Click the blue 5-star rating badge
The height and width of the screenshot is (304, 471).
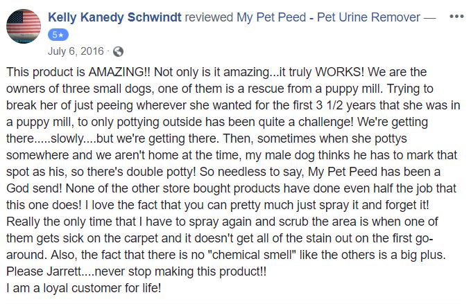[58, 35]
